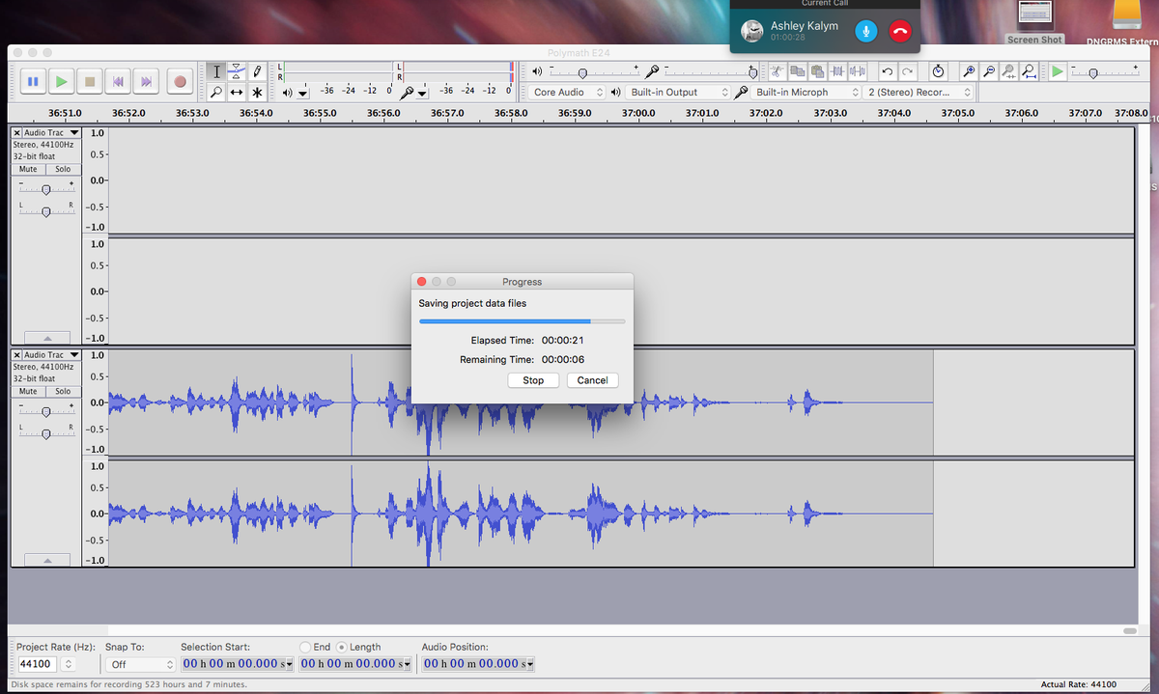Click the Fit Selection zoom icon
The image size is (1159, 694).
pos(1009,71)
